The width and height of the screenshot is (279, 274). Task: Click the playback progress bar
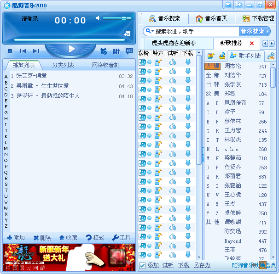(x=70, y=40)
